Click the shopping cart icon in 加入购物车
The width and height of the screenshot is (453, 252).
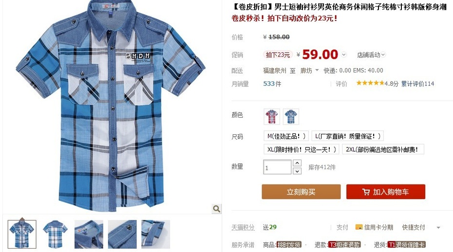click(366, 192)
